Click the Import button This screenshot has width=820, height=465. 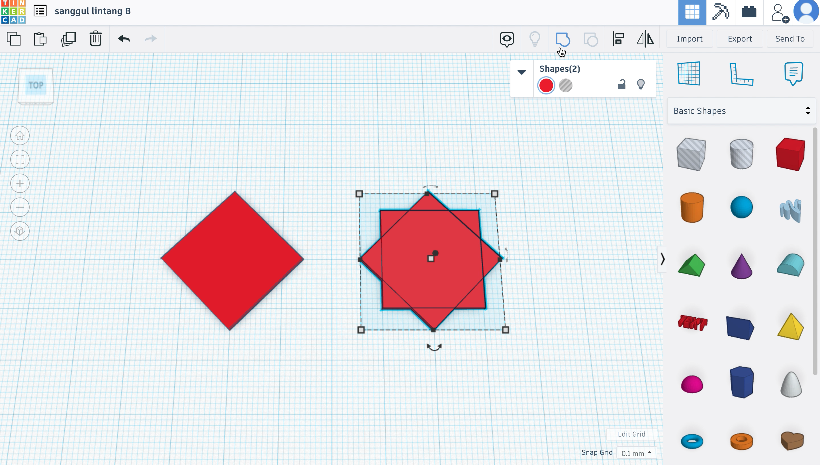click(x=690, y=39)
